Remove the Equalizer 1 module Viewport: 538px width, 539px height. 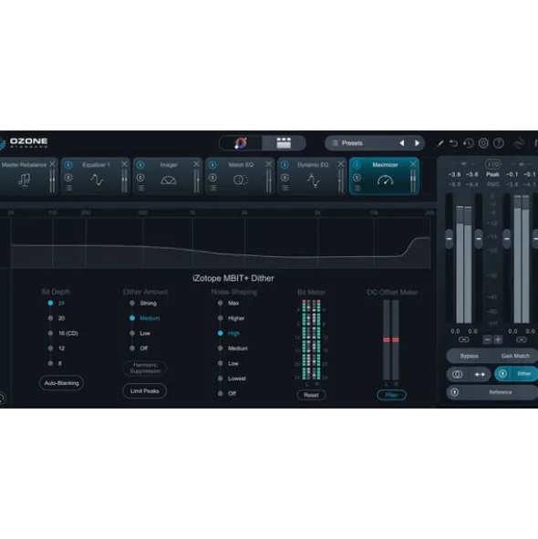(124, 164)
